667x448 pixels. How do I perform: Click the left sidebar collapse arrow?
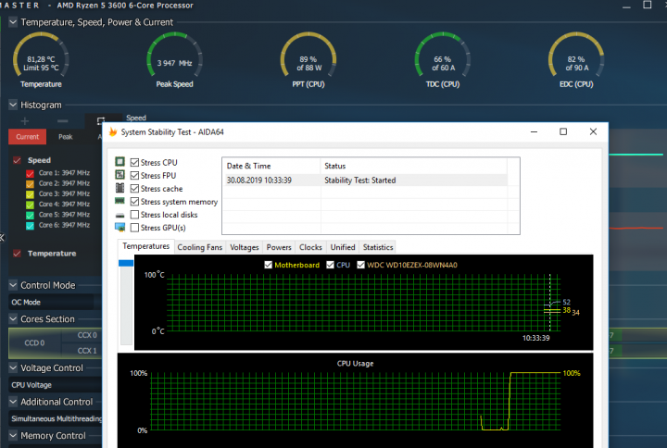click(x=2, y=238)
